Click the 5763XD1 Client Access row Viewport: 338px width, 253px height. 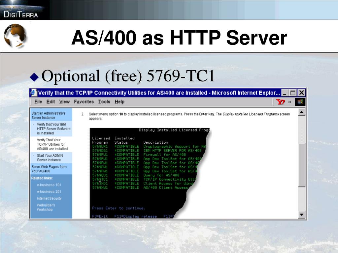pos(143,183)
